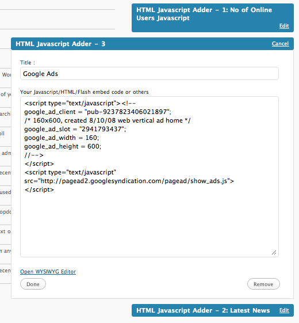Place cursor on the google_ad_width line
This screenshot has width=299, height=323.
(62, 138)
